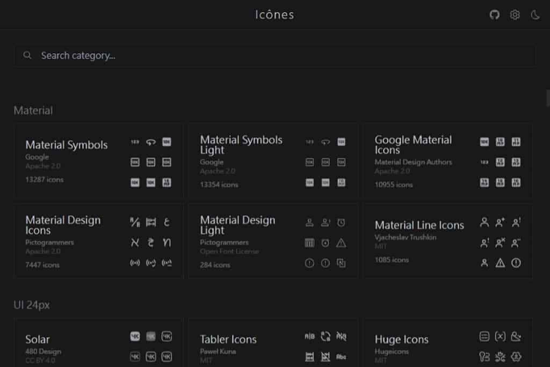
Task: Click the first user icon in Material Line Icons
Action: [484, 222]
